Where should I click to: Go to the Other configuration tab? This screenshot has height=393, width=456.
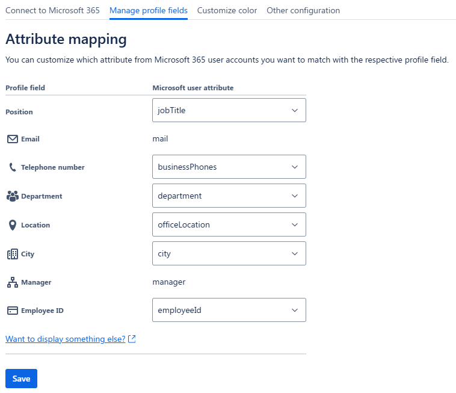point(303,10)
